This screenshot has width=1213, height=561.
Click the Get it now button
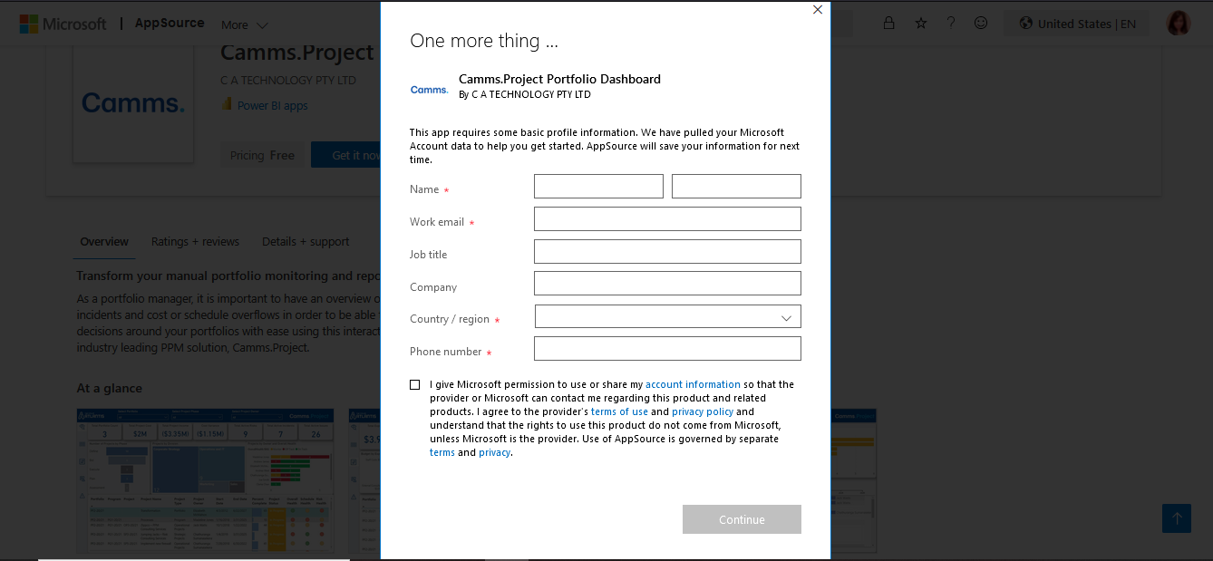346,155
